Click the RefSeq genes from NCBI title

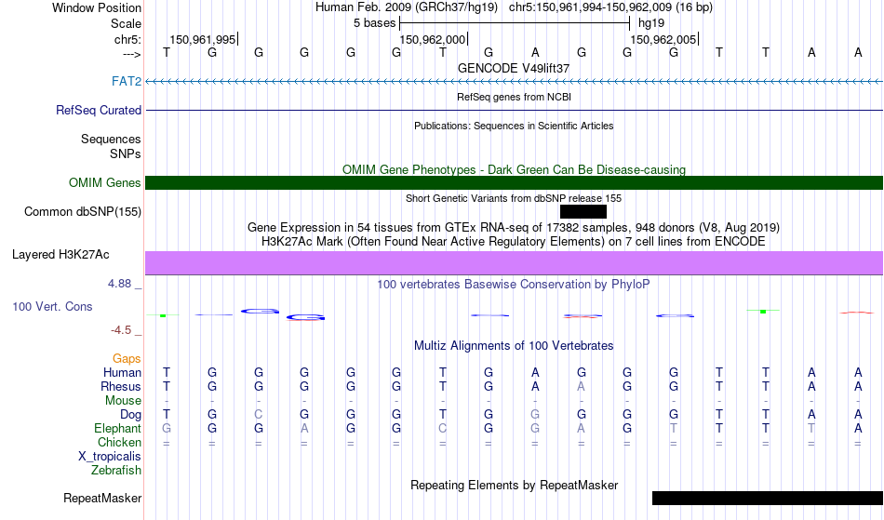coord(515,97)
